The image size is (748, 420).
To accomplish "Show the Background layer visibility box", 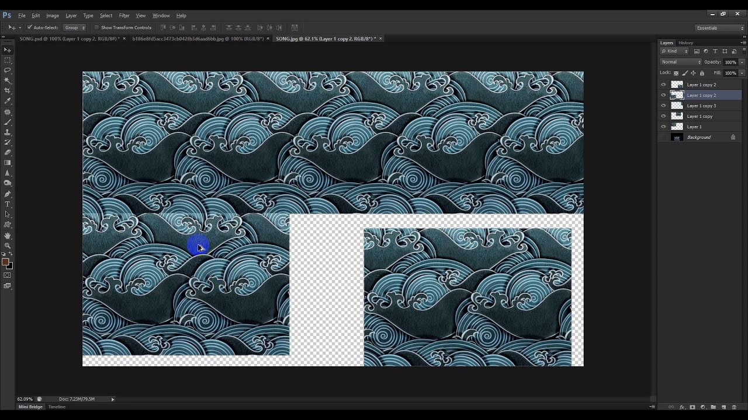I will [x=663, y=137].
